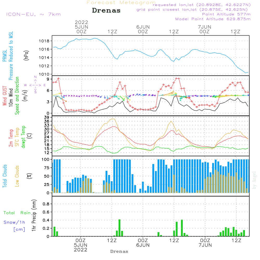The width and height of the screenshot is (260, 260).
Task: Click the '1hr Precip (mm)' axis label
Action: click(34, 215)
